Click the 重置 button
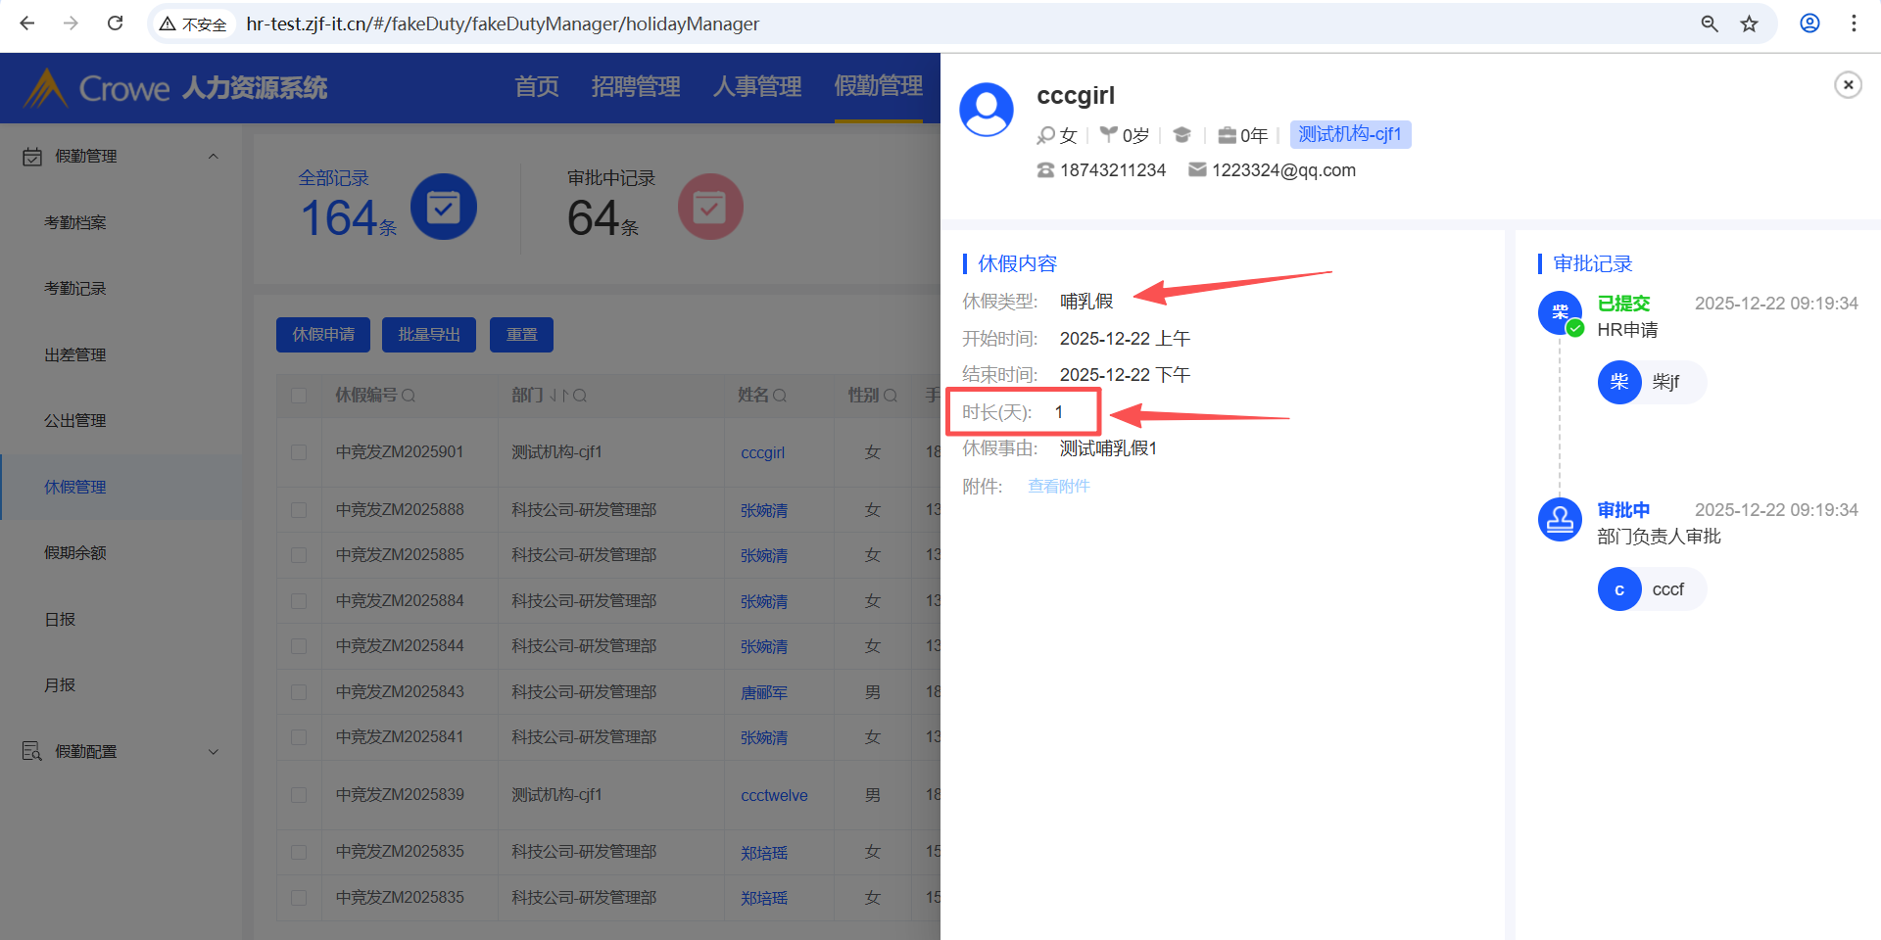Screen dimensions: 1881x940 tap(521, 335)
